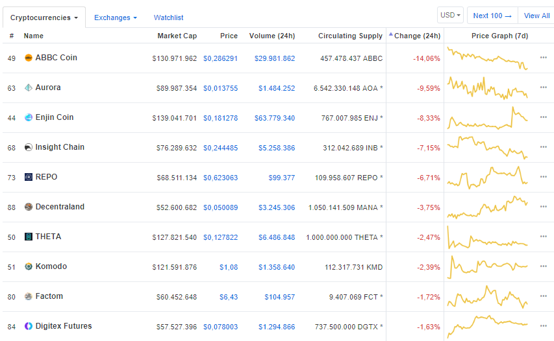Image resolution: width=554 pixels, height=341 pixels.
Task: Sort by the Name column header
Action: [34, 36]
